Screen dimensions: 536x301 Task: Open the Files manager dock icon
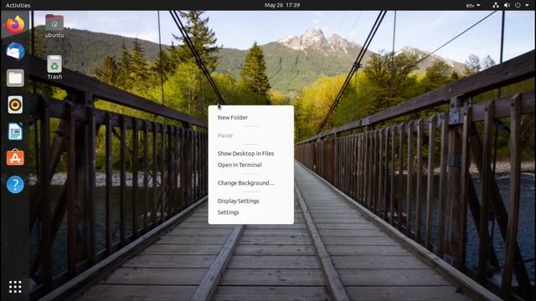point(15,78)
